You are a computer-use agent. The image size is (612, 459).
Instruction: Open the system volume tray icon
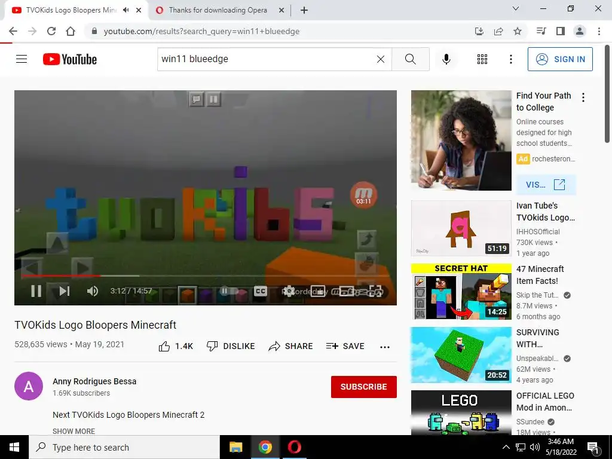535,447
